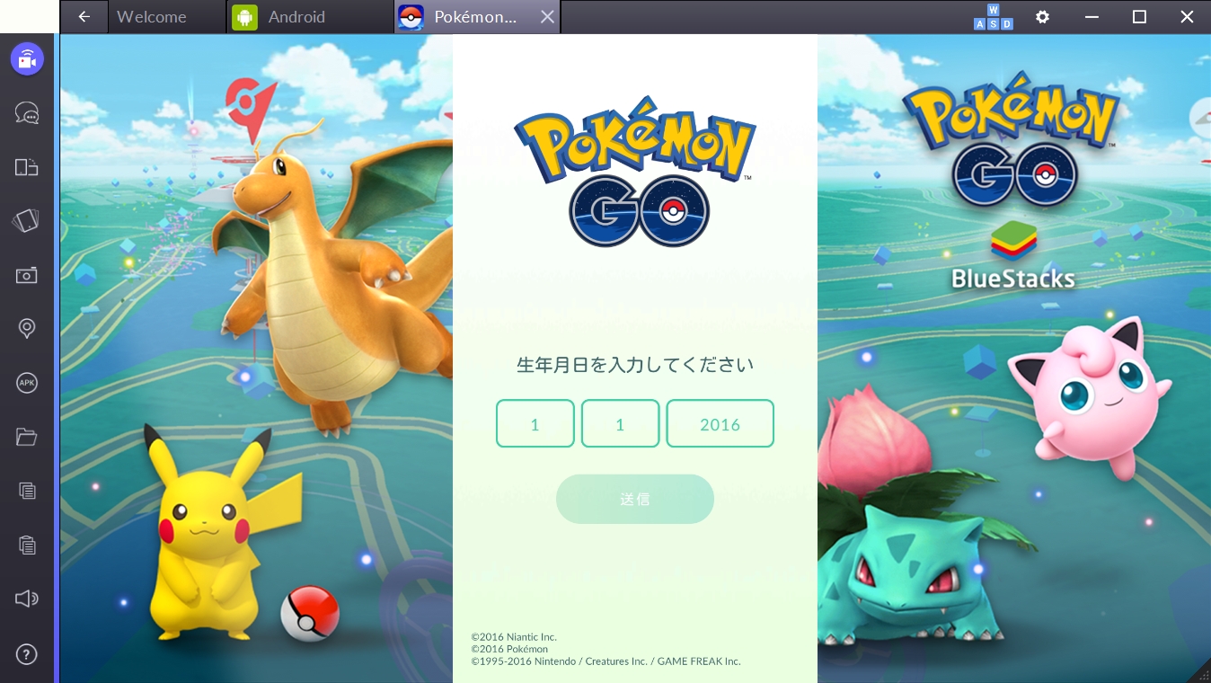The image size is (1211, 683).
Task: Open the WASD keyboard mapping icon
Action: click(993, 17)
